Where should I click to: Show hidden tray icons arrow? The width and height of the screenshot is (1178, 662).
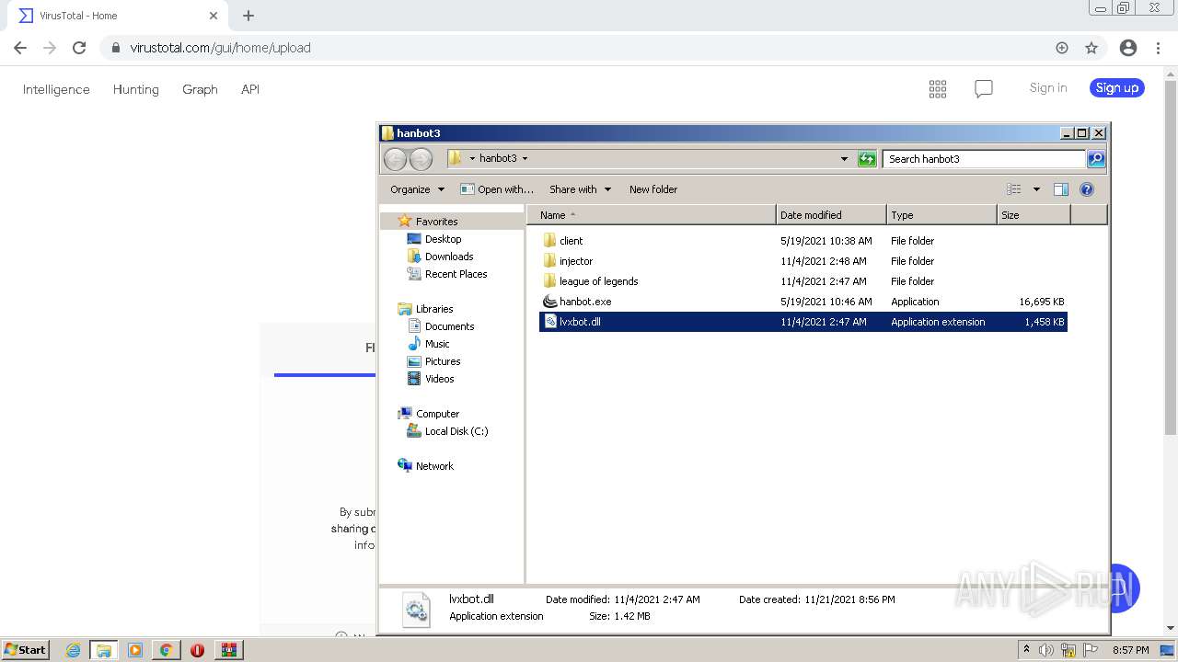pyautogui.click(x=1026, y=650)
